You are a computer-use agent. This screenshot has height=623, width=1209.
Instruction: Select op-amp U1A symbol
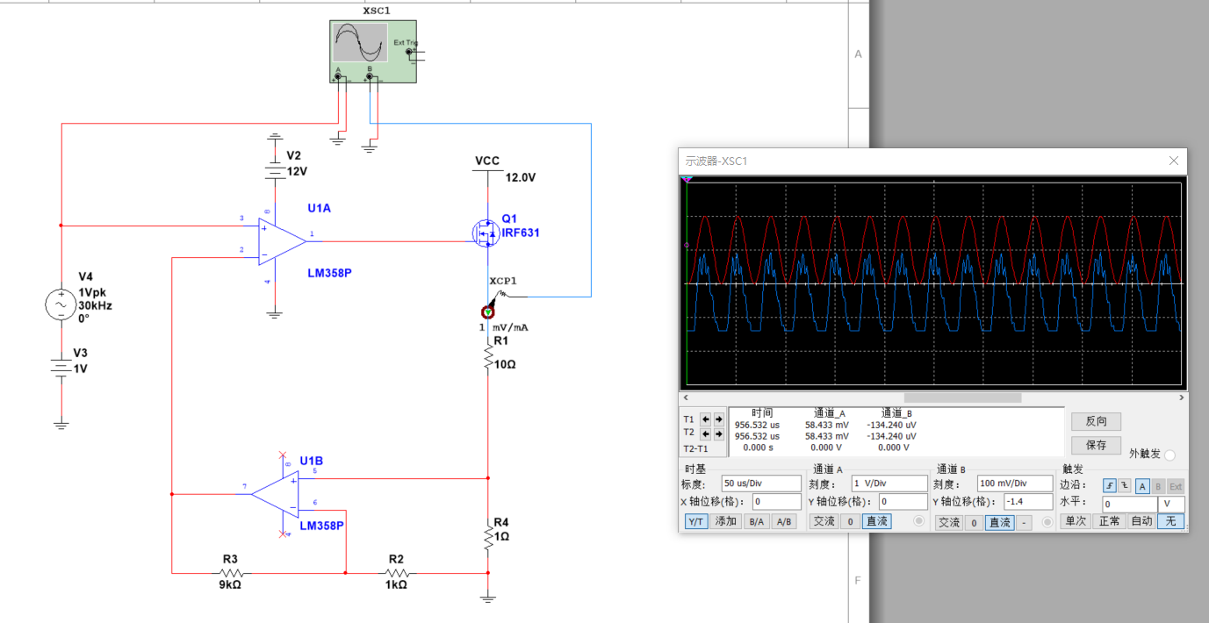pos(282,241)
